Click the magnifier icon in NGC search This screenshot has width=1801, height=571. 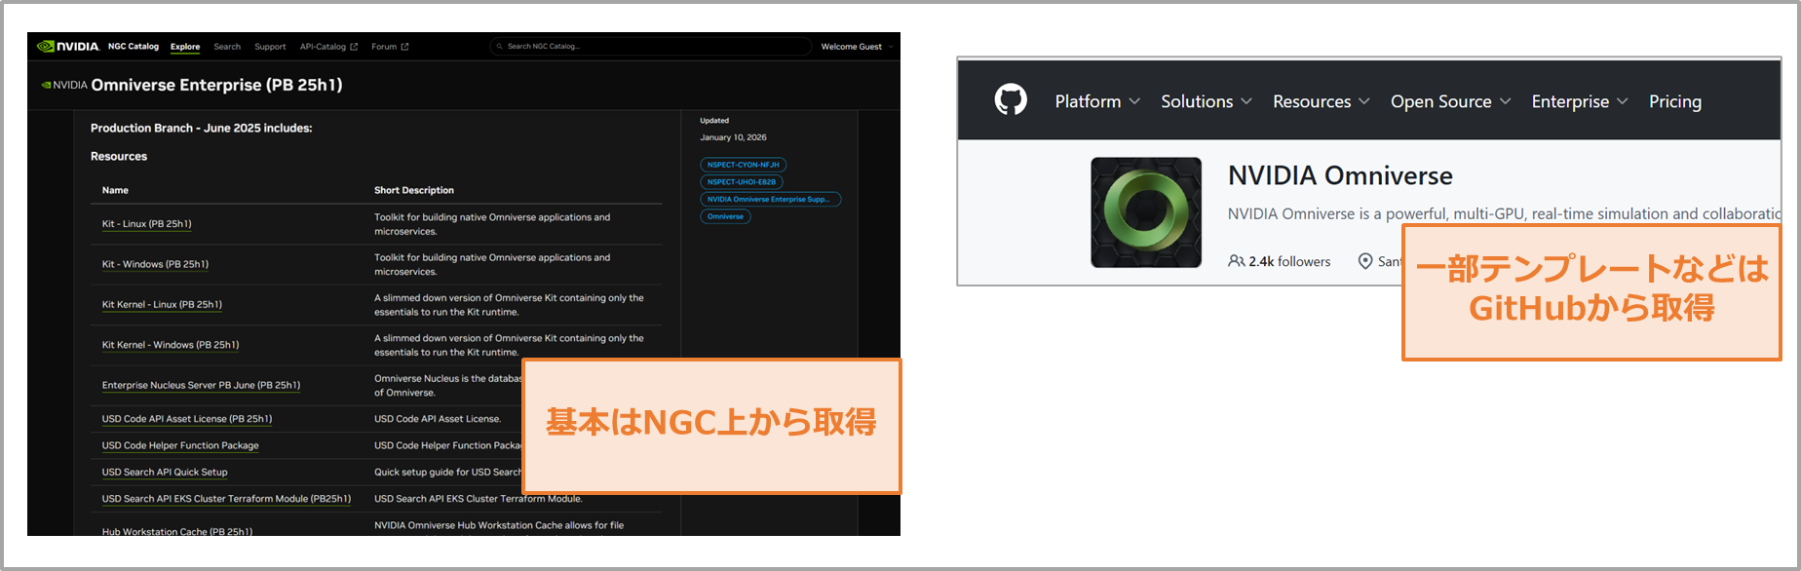(500, 47)
